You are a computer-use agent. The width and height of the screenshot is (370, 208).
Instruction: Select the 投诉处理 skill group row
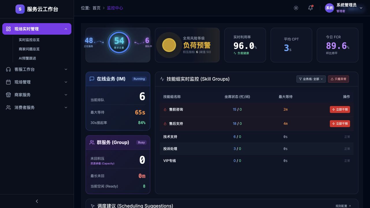(257, 149)
